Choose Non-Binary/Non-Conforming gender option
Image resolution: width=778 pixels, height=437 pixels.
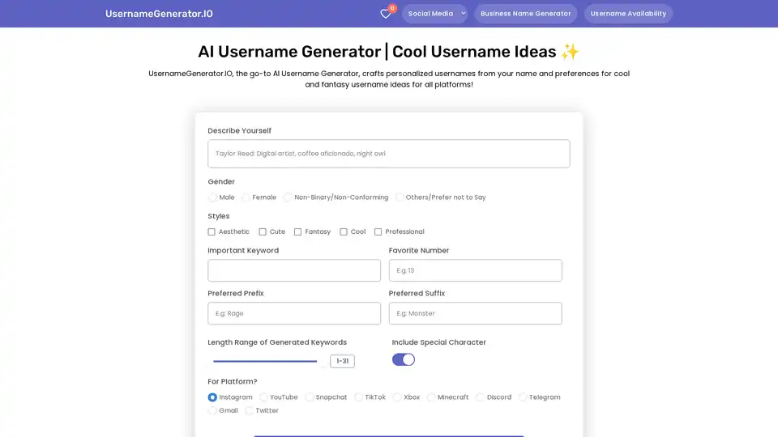288,197
